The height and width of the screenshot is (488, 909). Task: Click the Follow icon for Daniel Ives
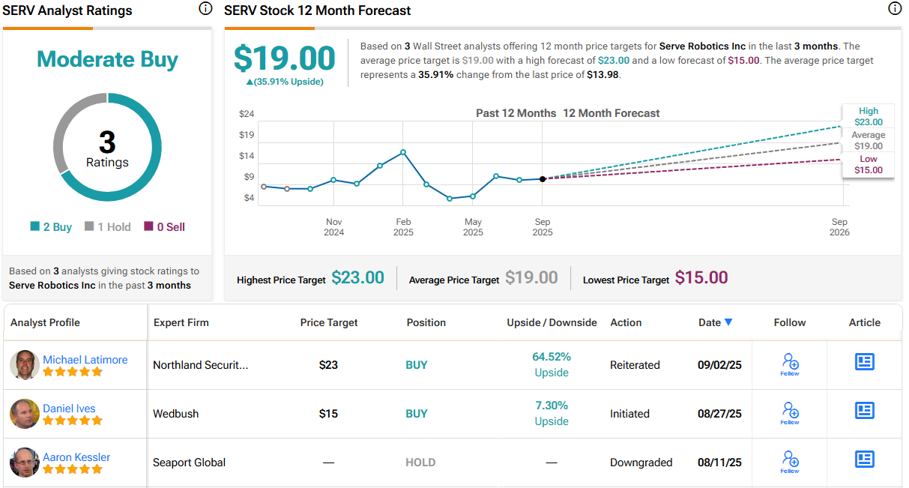[x=790, y=413]
